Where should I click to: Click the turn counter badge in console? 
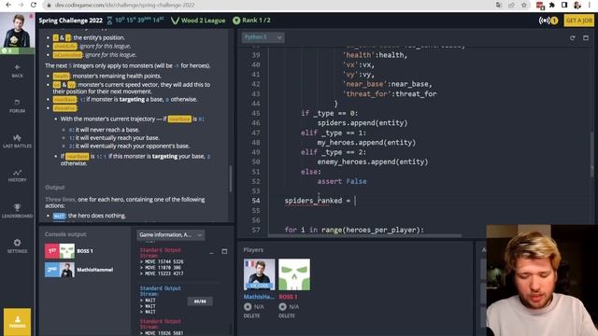click(x=200, y=301)
